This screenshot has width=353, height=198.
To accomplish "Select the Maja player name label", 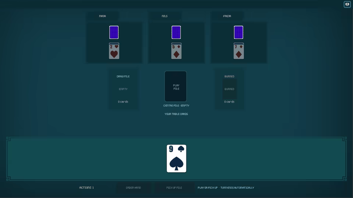I will tap(103, 16).
